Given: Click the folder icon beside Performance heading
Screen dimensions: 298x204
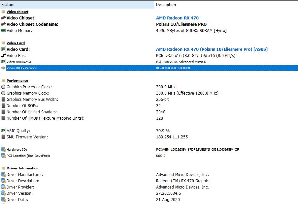Looking at the screenshot, I should [3, 80].
